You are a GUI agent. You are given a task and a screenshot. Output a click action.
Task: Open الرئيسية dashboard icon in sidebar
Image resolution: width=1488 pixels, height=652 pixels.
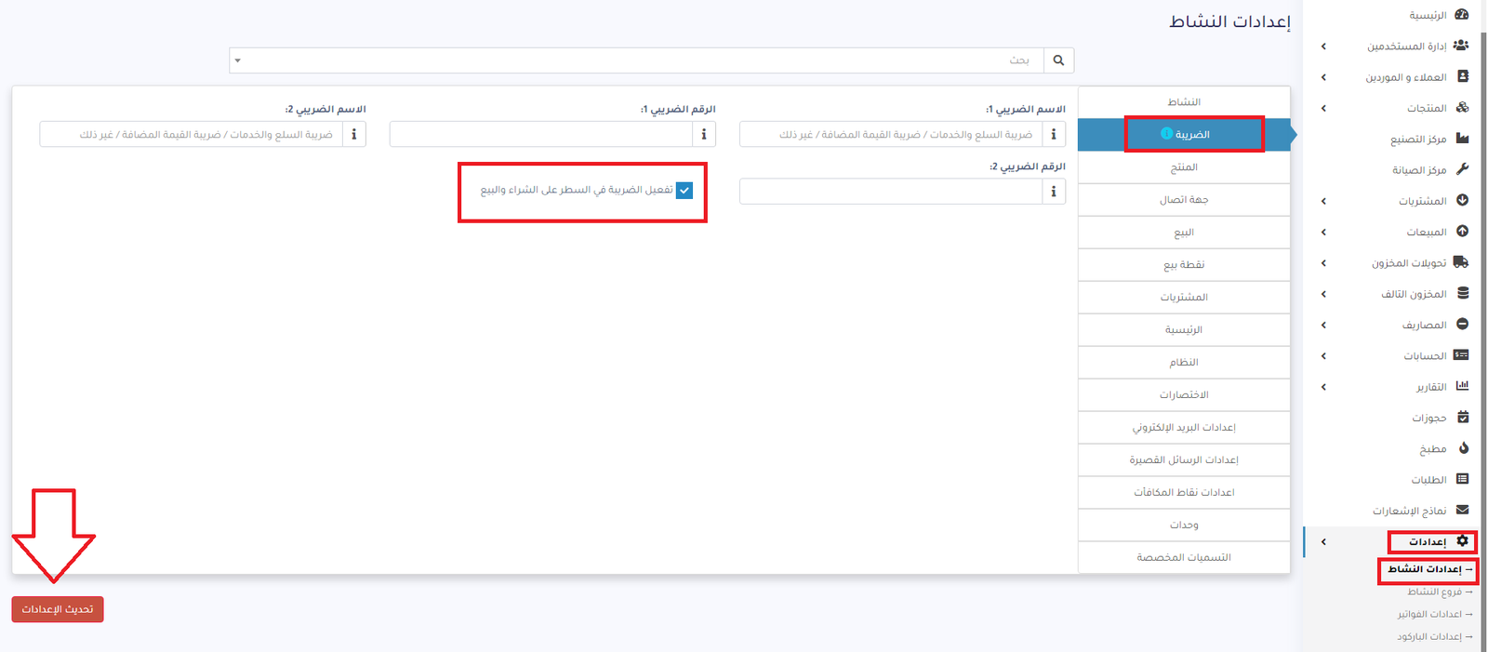pos(1462,15)
